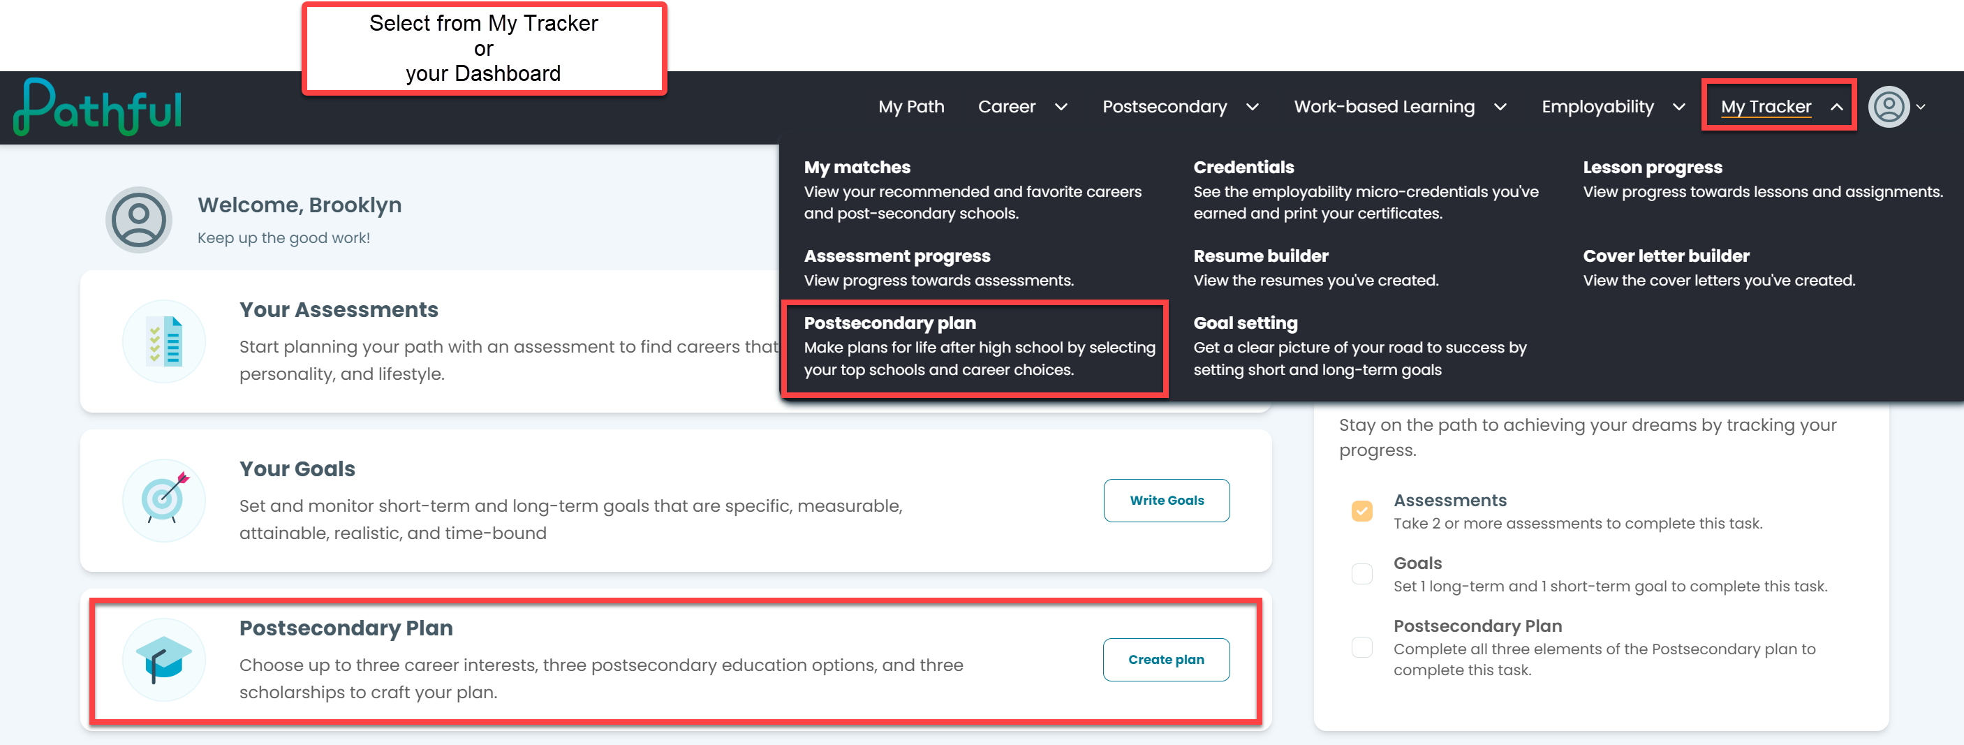The width and height of the screenshot is (1964, 745).
Task: Select Postsecondary plan from My Tracker menu
Action: [x=975, y=347]
